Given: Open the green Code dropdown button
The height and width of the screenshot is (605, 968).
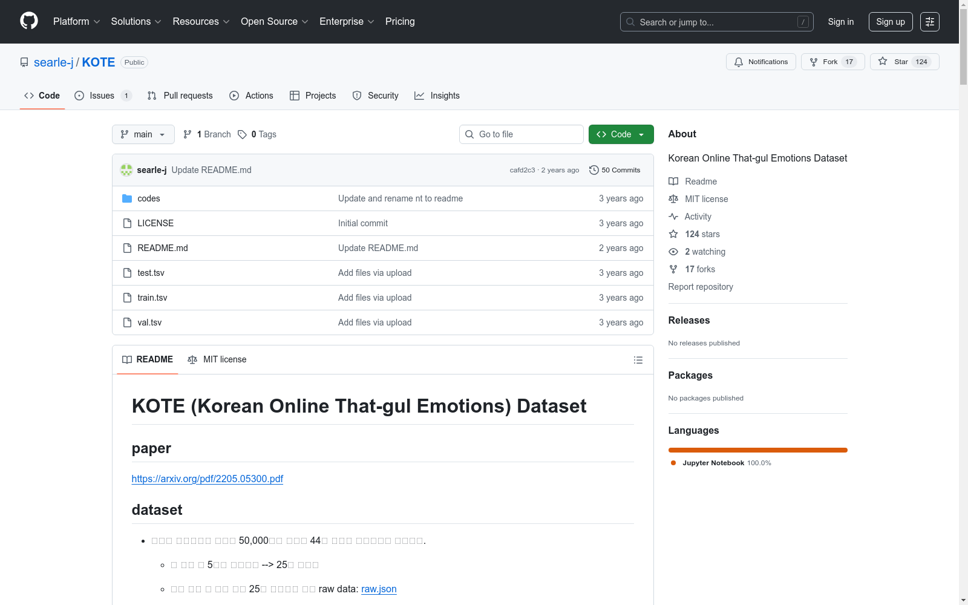Looking at the screenshot, I should (x=621, y=134).
